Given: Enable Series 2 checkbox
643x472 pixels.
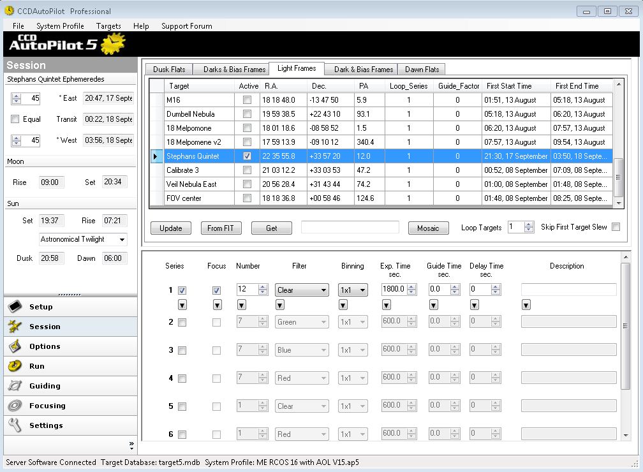Looking at the screenshot, I should point(182,322).
